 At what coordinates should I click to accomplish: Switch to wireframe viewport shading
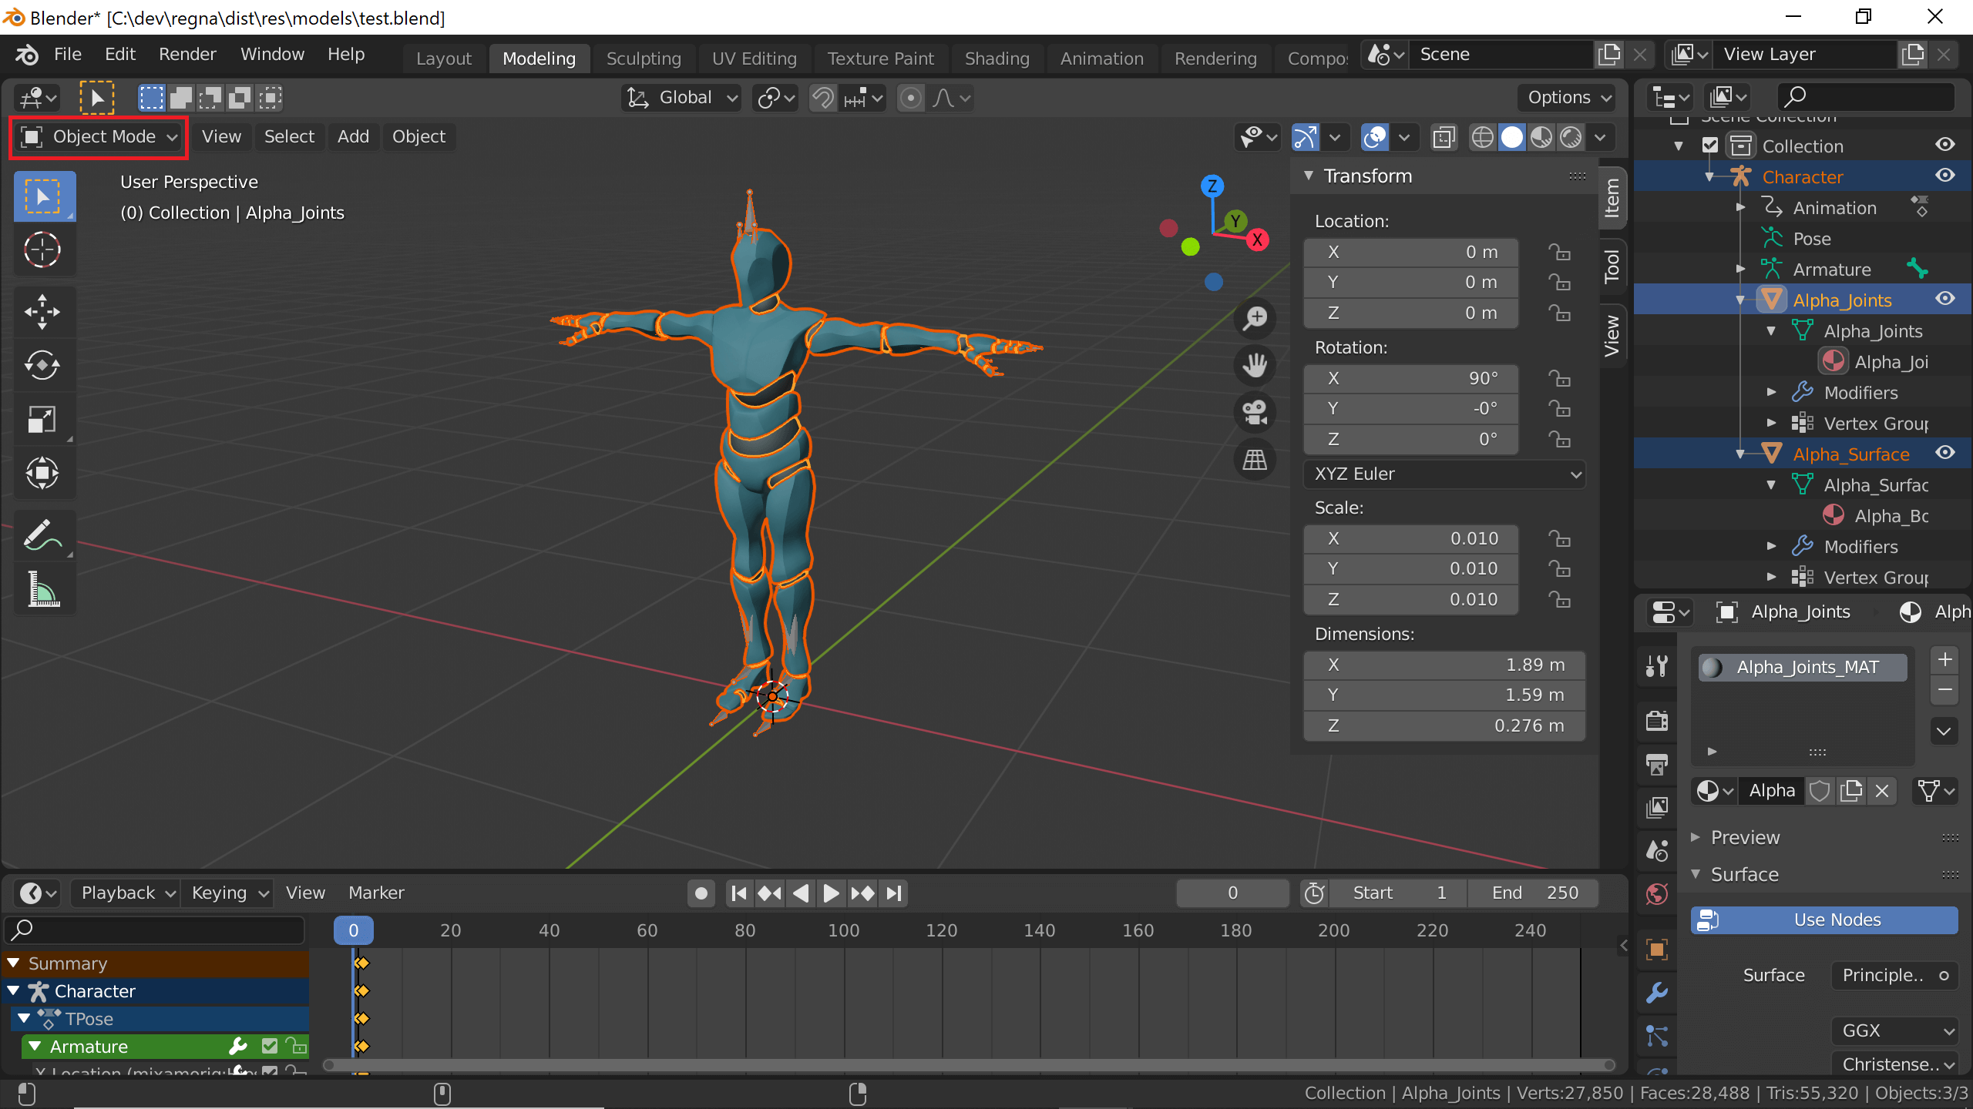[1482, 137]
